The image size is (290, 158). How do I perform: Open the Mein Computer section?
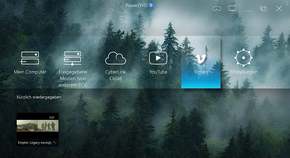[x=30, y=63]
